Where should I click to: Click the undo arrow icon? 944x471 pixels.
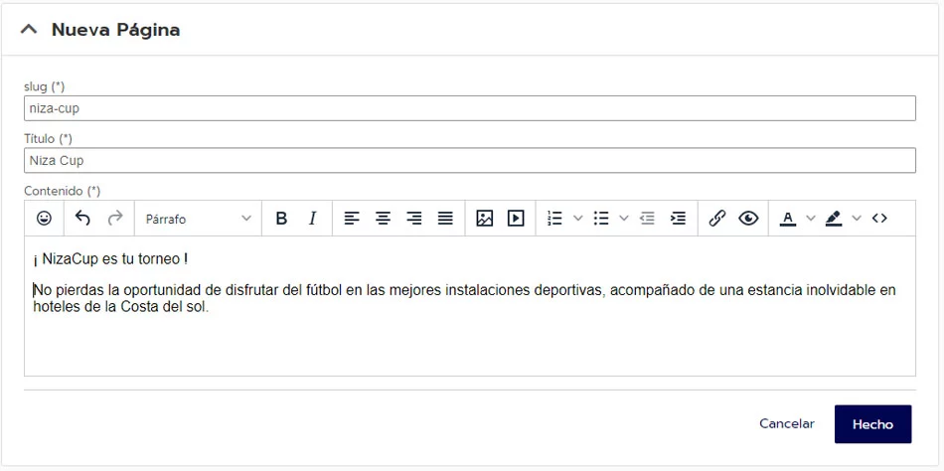pyautogui.click(x=82, y=219)
